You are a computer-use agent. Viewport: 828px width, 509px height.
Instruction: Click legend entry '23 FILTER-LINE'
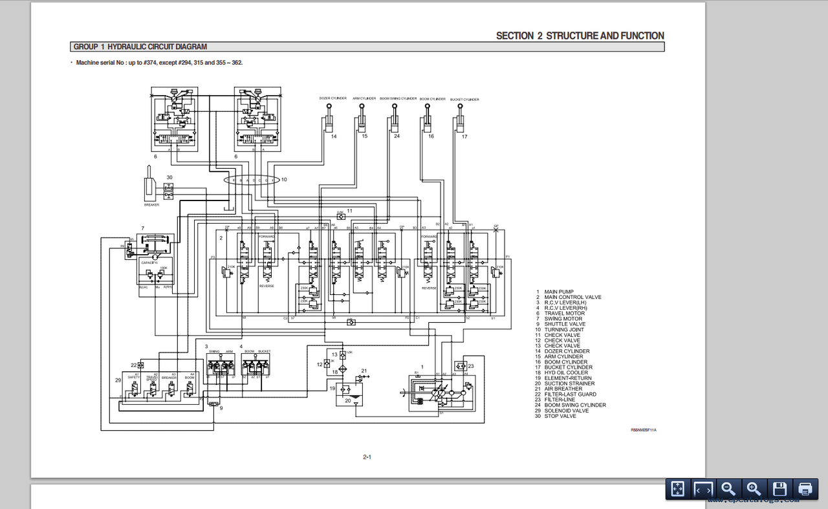click(555, 400)
